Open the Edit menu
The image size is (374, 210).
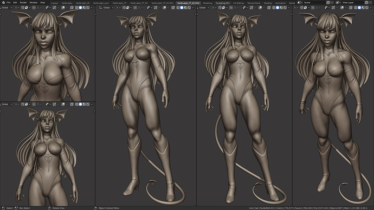coord(15,3)
